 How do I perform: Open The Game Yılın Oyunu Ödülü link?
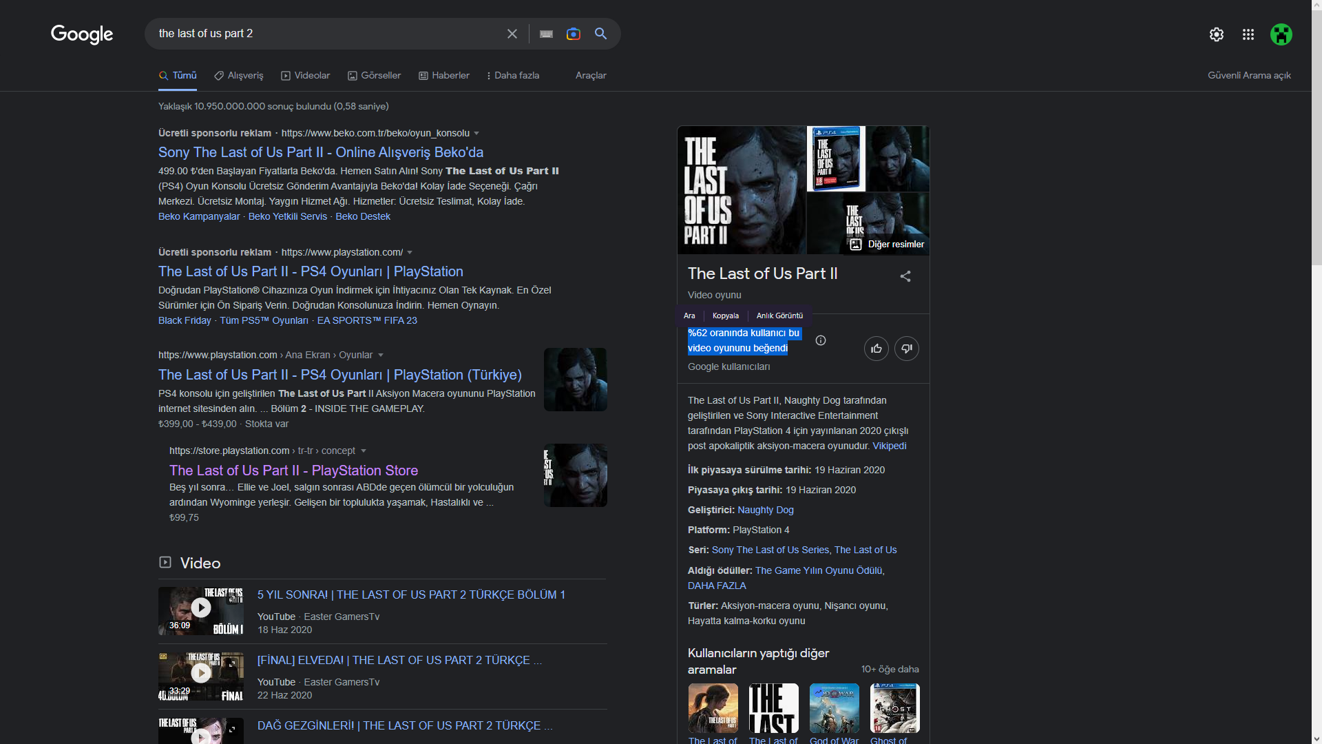819,570
